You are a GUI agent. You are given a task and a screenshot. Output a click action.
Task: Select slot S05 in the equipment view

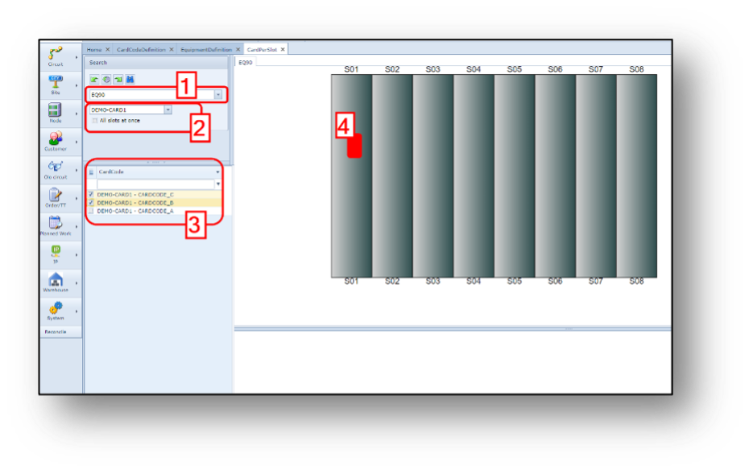[514, 175]
